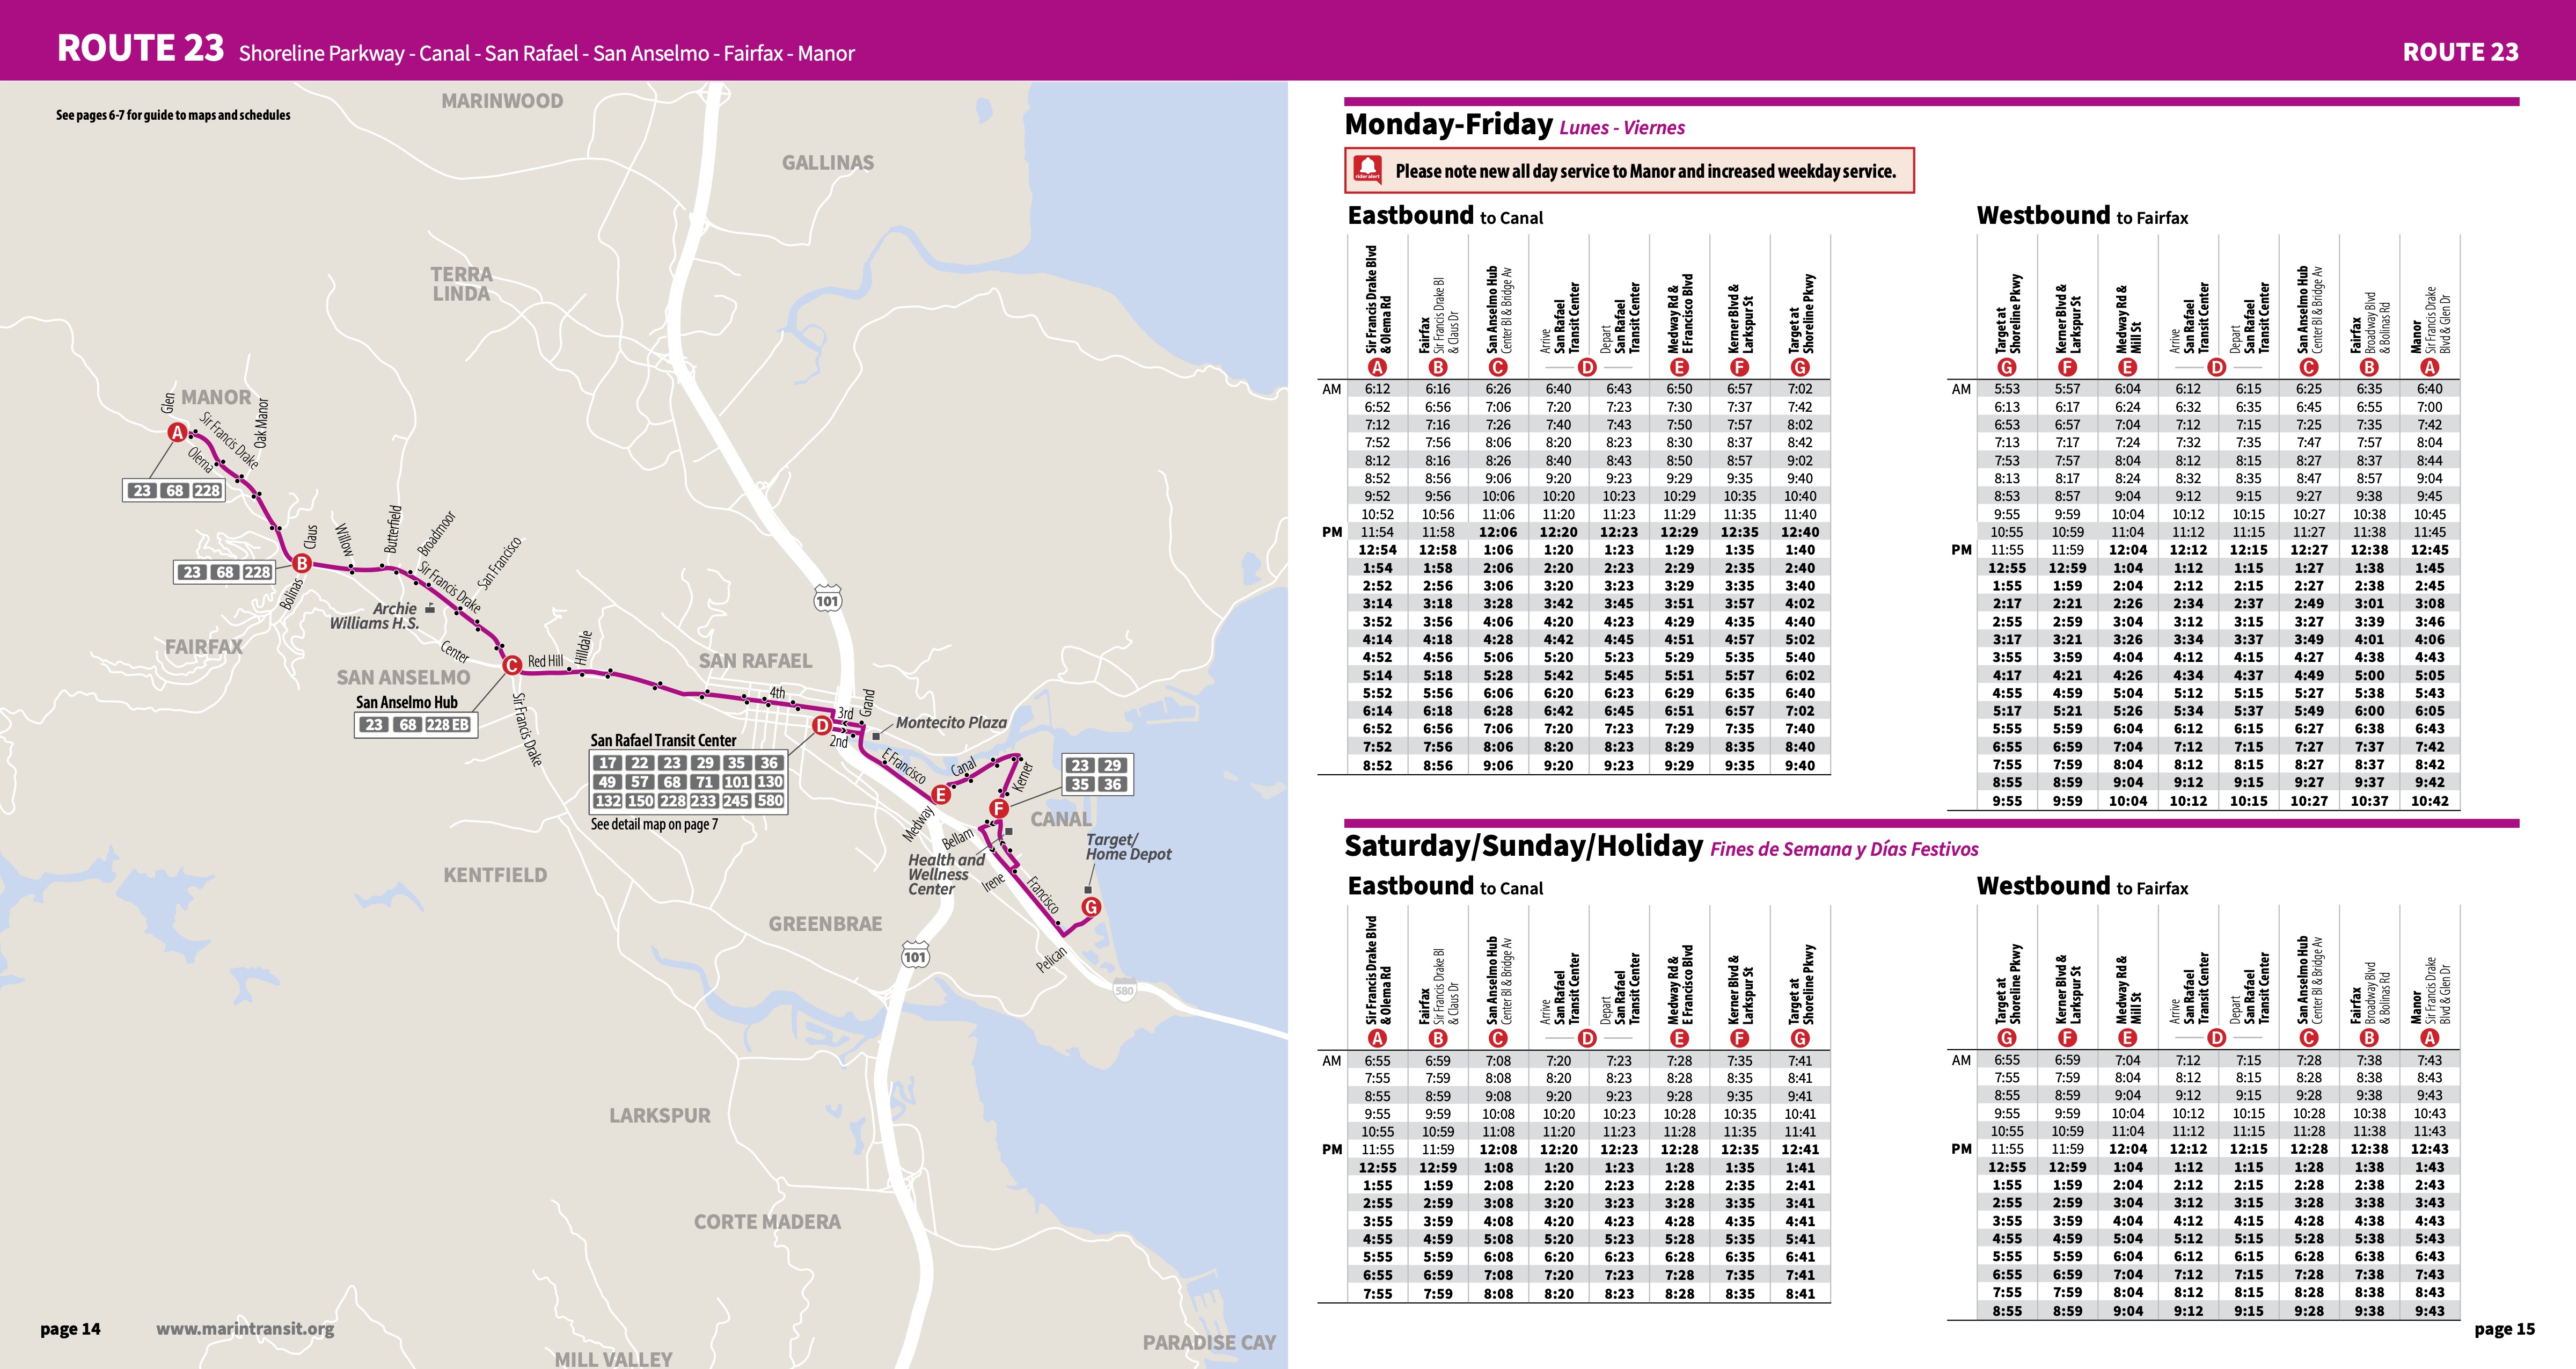Click map marker E at Medway and Francisco
Viewport: 2576px width, 1369px height.
940,795
